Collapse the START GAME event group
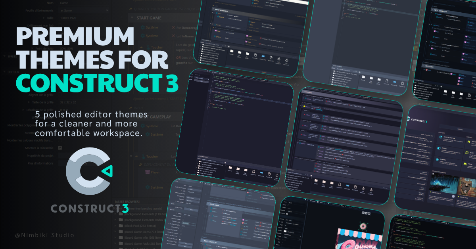The width and height of the screenshot is (476, 249). [132, 18]
